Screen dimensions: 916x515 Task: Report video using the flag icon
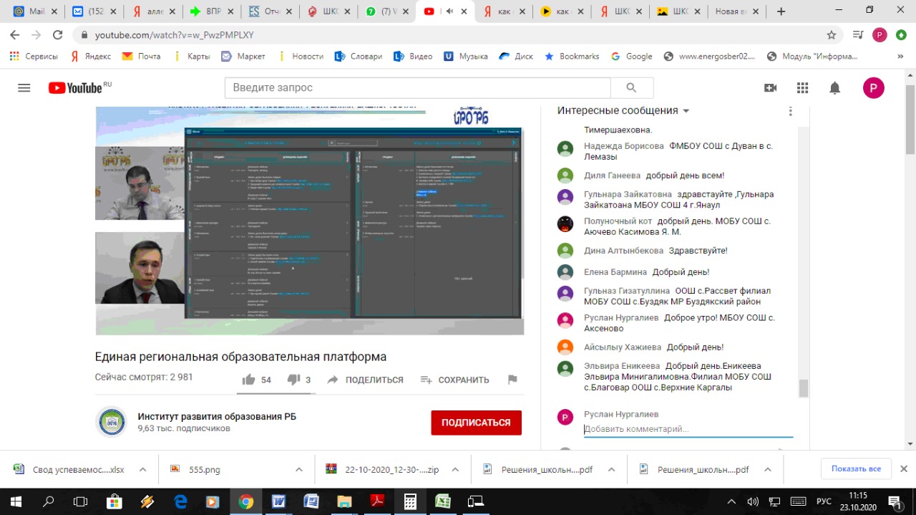click(512, 380)
